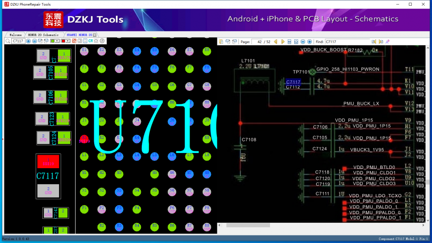Viewport: 432px width, 243px height.
Task: Click the open file icon in schematic toolbar
Action: point(221,42)
